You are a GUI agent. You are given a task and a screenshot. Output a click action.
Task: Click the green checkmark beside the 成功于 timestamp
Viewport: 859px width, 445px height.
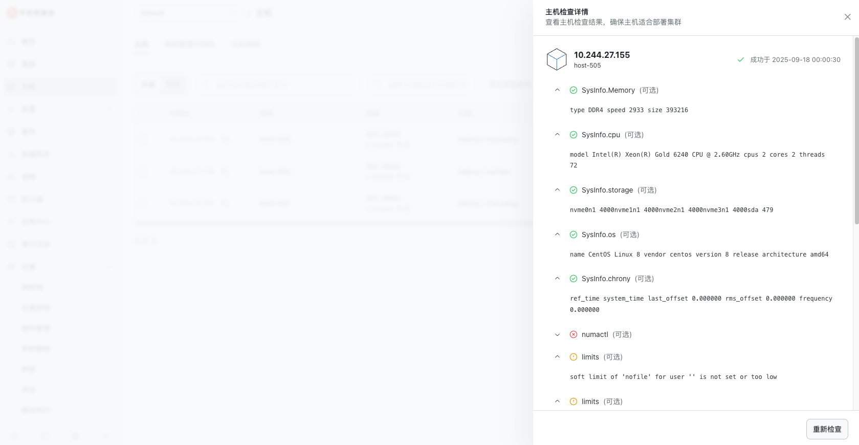tap(740, 60)
